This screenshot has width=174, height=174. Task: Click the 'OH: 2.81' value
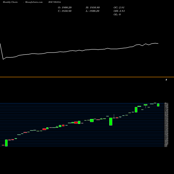tap(119, 11)
